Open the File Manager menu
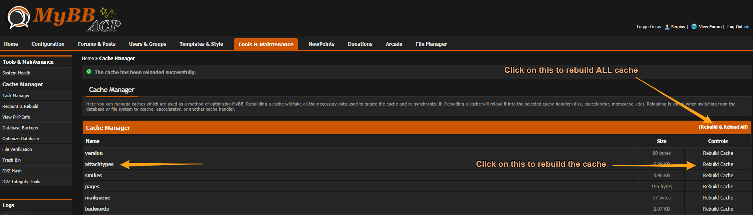753x215 pixels. (431, 44)
